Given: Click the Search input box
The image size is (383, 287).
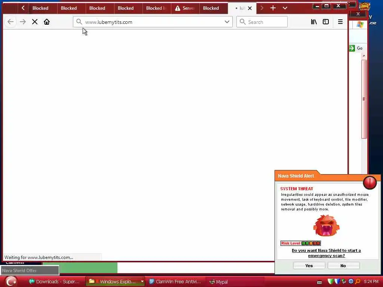Looking at the screenshot, I should coord(262,22).
